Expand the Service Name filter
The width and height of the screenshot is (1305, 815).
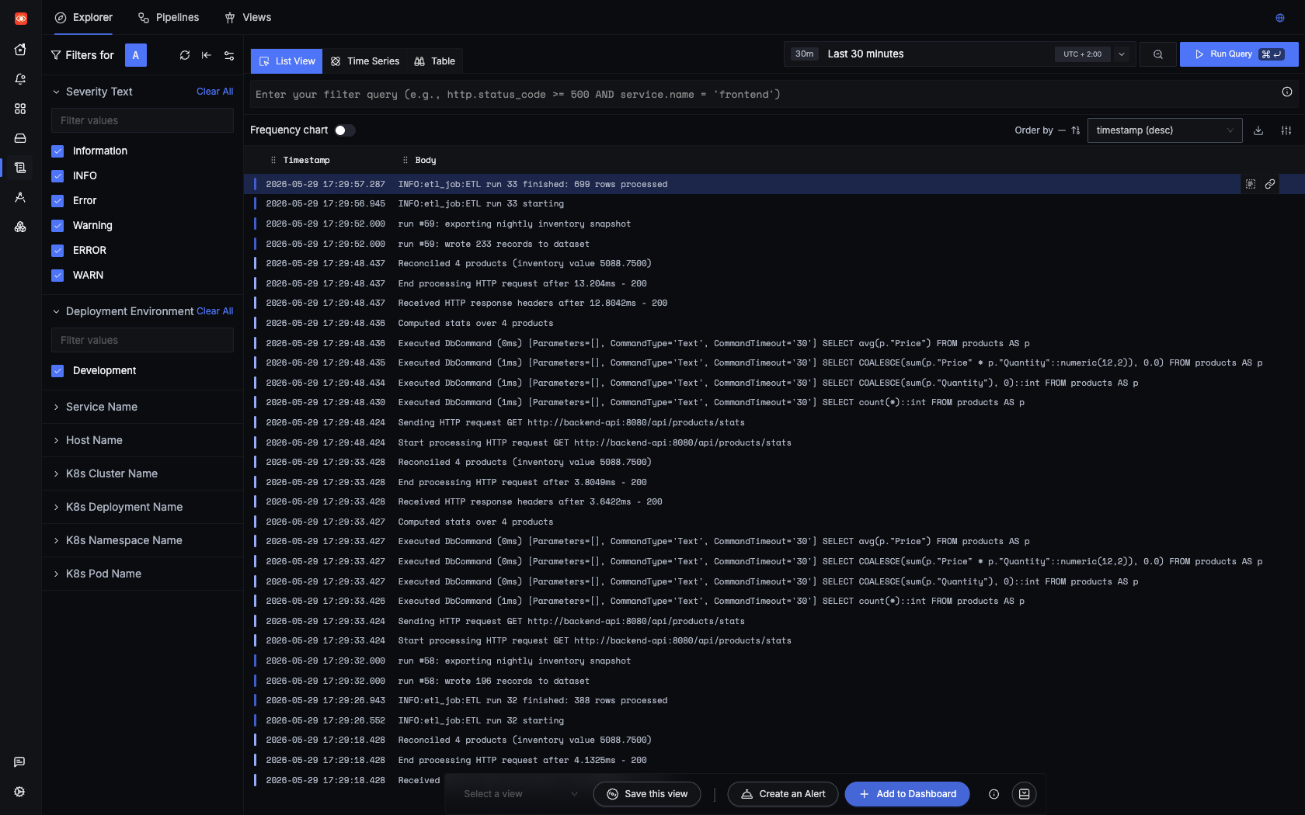[142, 407]
